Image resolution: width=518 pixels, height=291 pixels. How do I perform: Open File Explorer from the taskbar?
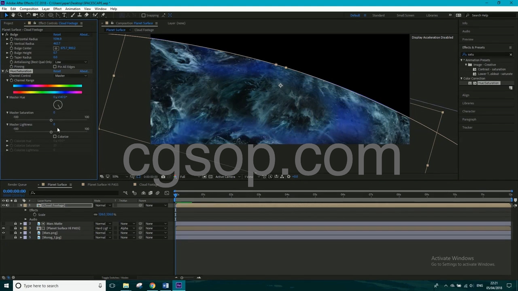pos(126,286)
